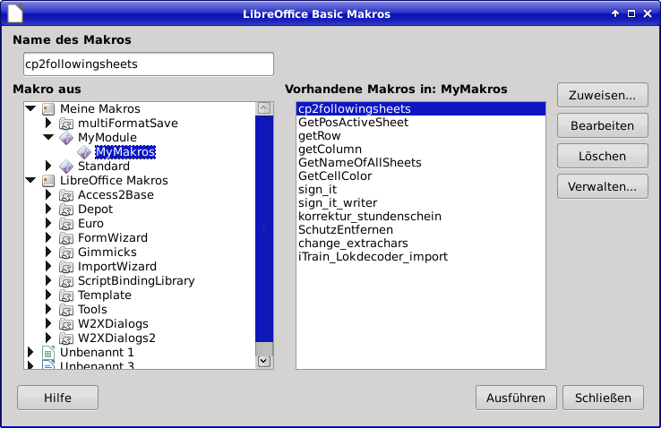Click the Meine Makros container icon
Image resolution: width=661 pixels, height=428 pixels.
pos(48,109)
